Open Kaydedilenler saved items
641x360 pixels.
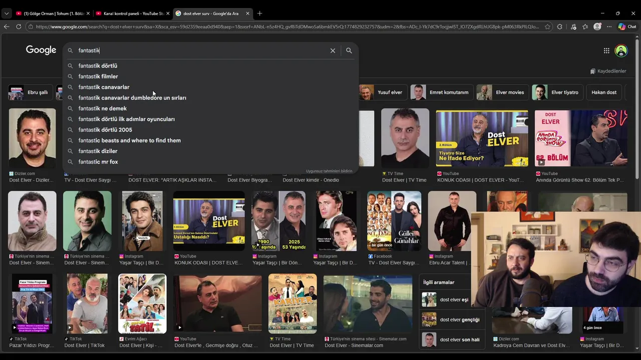coord(608,71)
